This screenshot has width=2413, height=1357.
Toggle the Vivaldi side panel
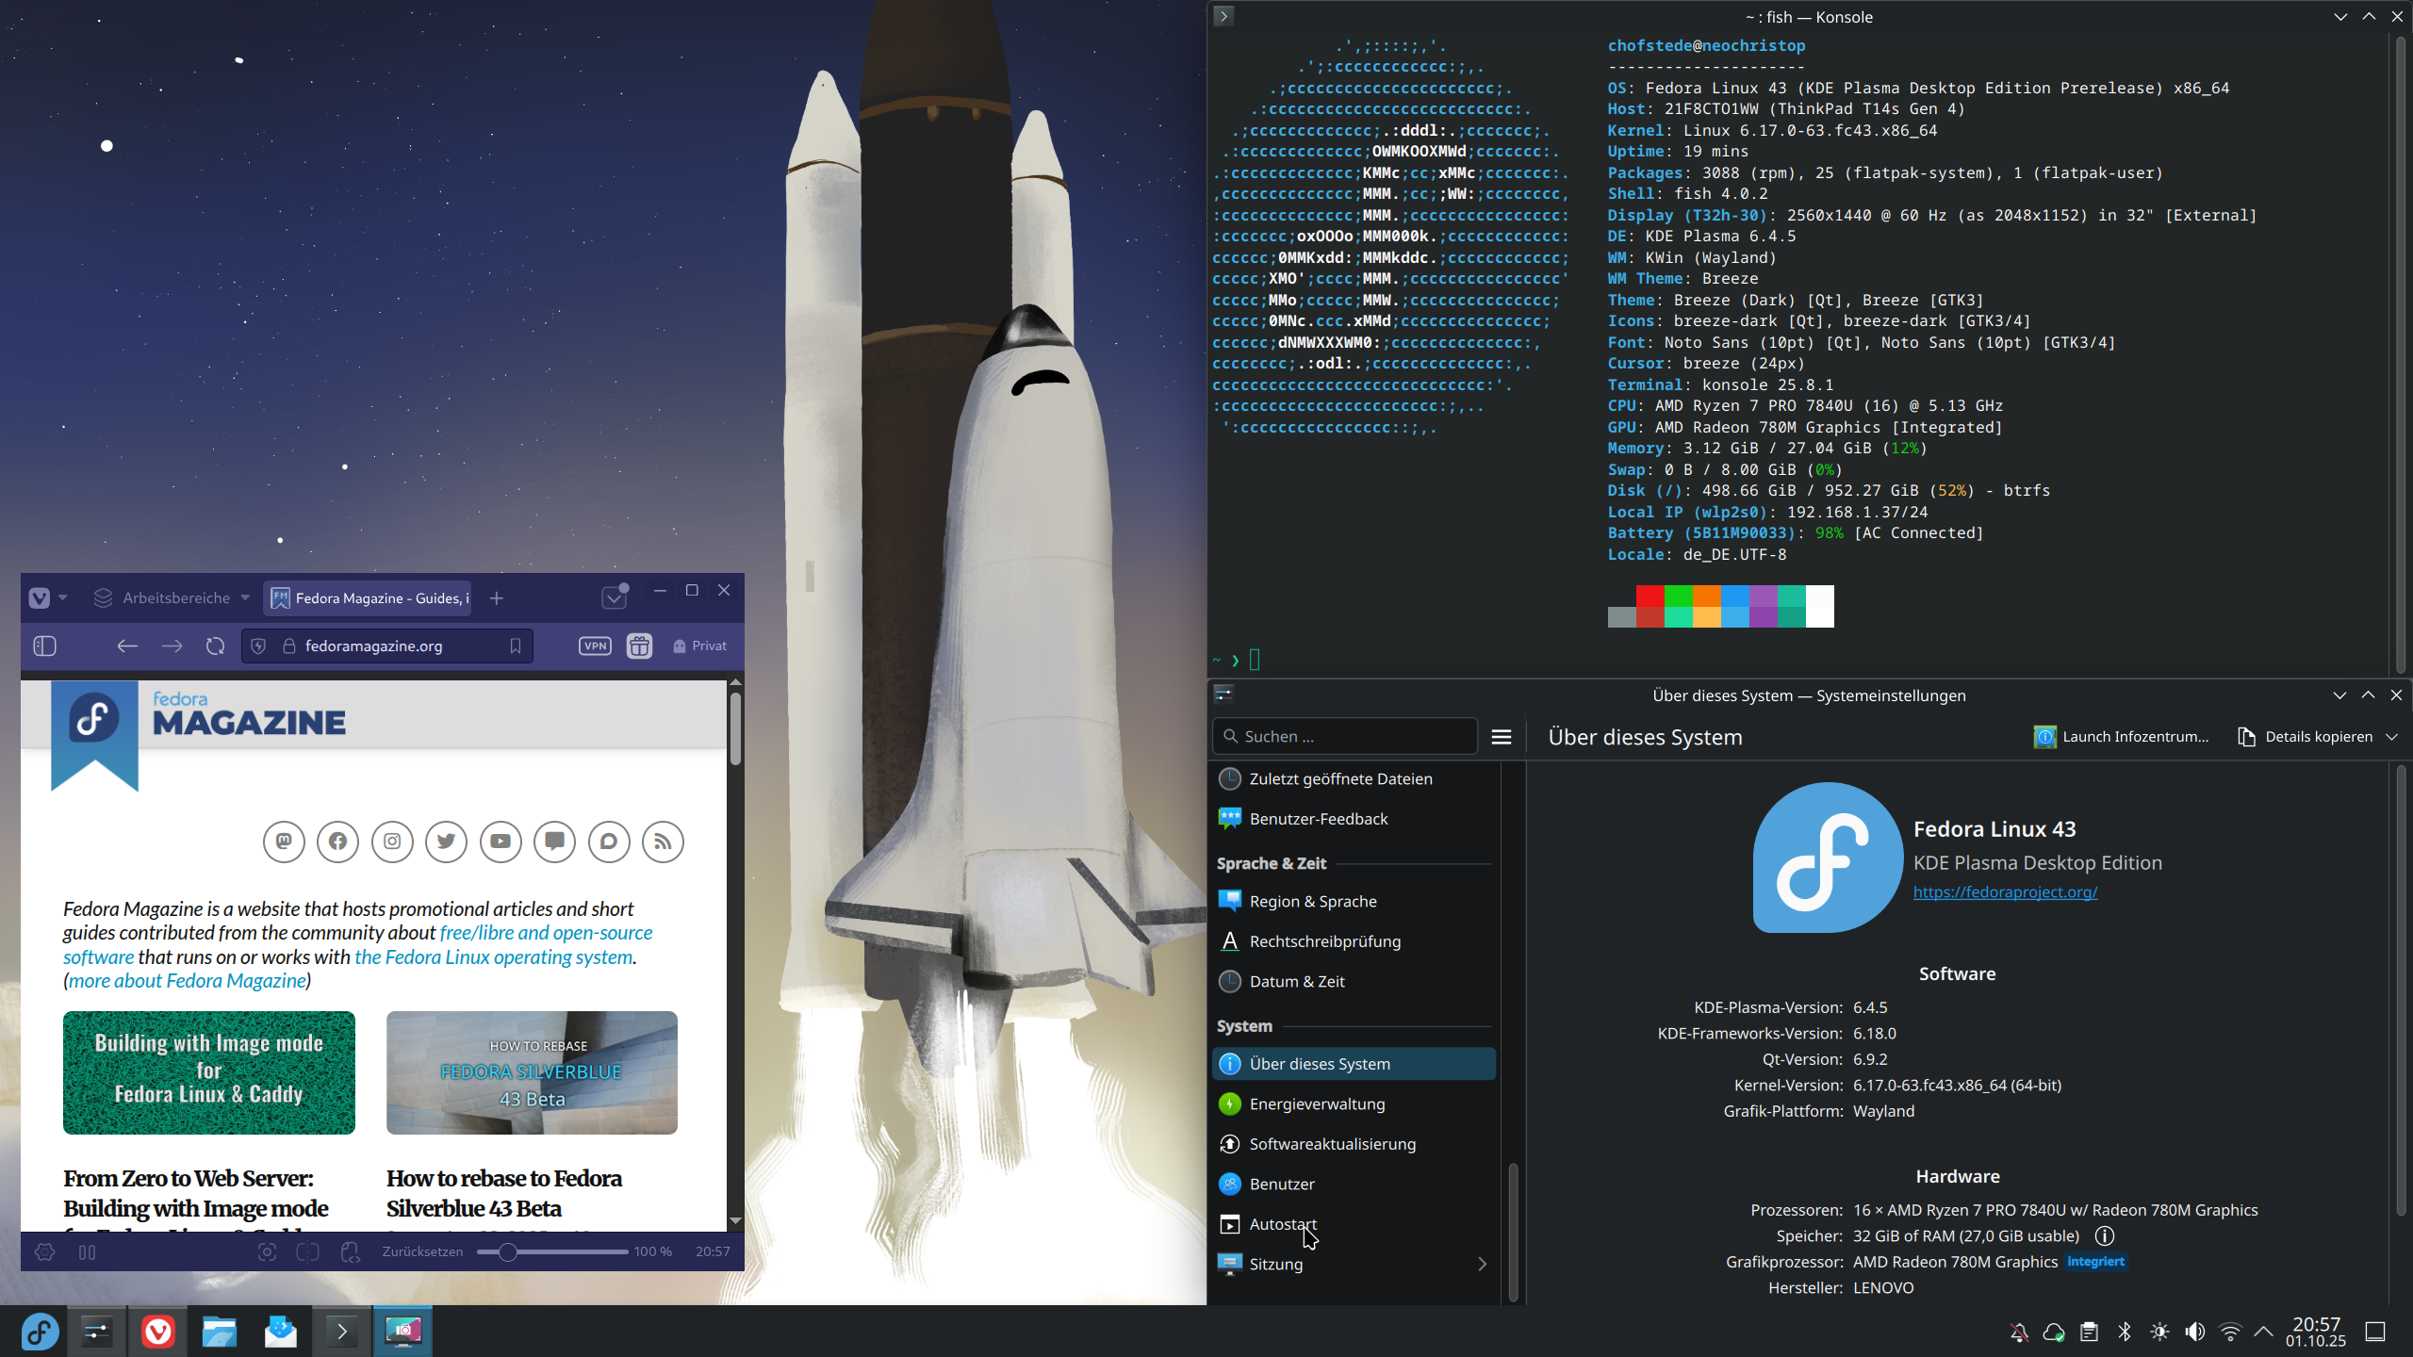pyautogui.click(x=44, y=646)
